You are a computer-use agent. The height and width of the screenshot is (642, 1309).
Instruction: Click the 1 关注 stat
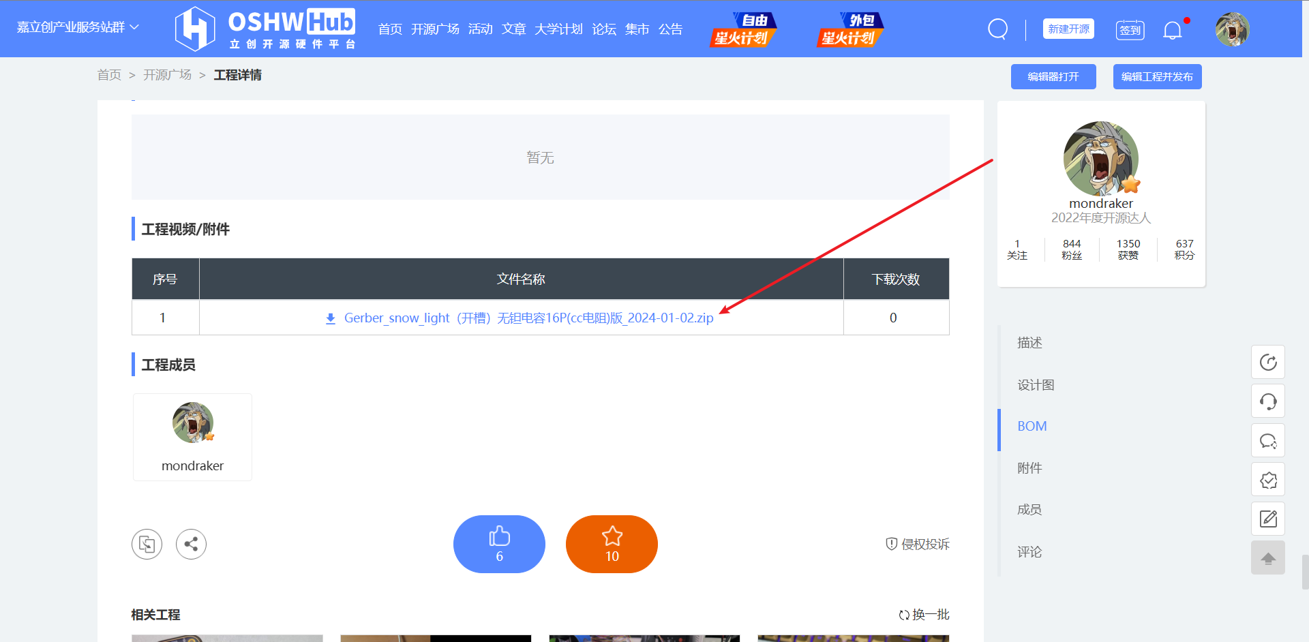point(1017,249)
